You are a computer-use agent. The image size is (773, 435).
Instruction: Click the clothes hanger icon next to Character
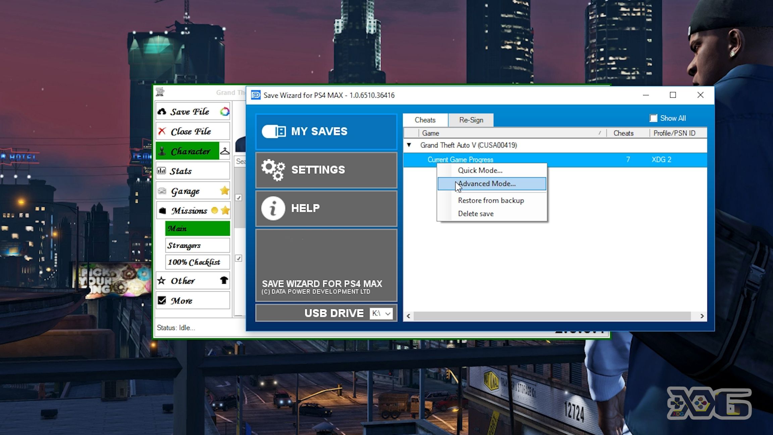(224, 151)
